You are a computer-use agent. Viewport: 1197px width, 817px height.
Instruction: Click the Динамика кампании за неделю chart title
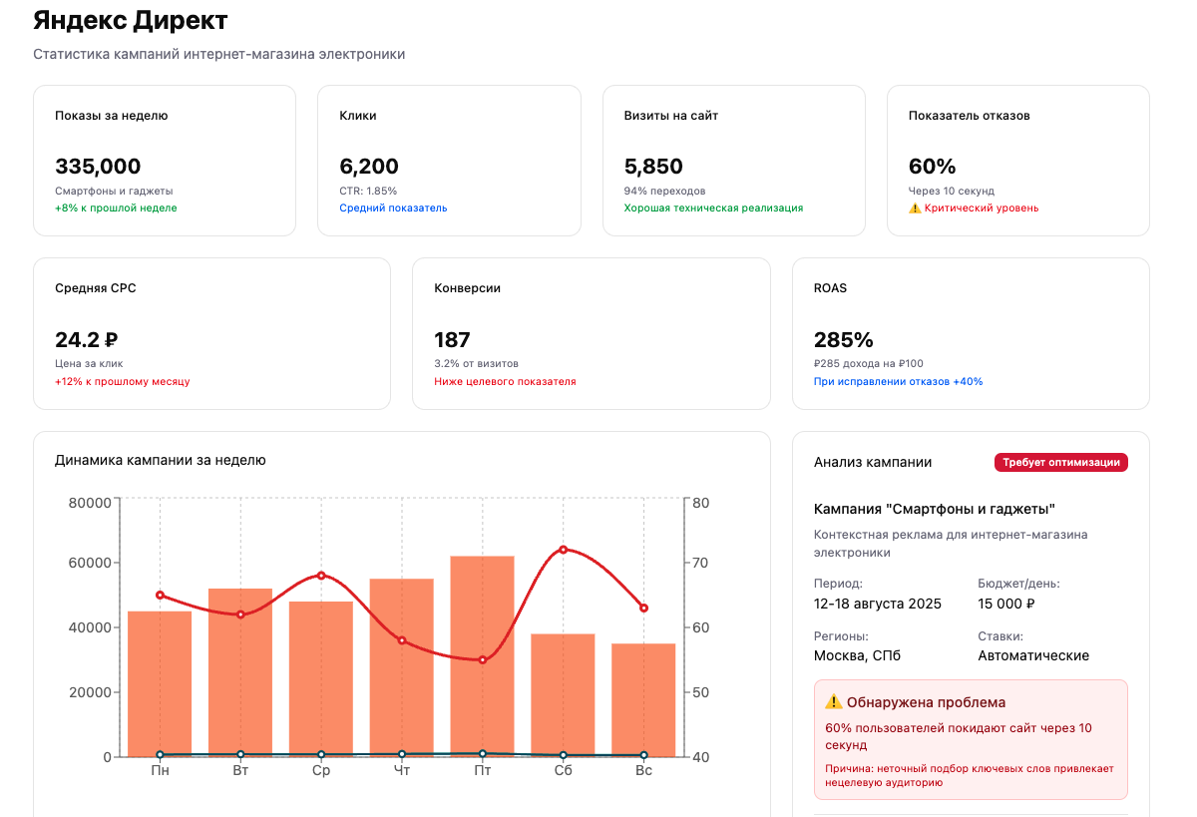161,460
